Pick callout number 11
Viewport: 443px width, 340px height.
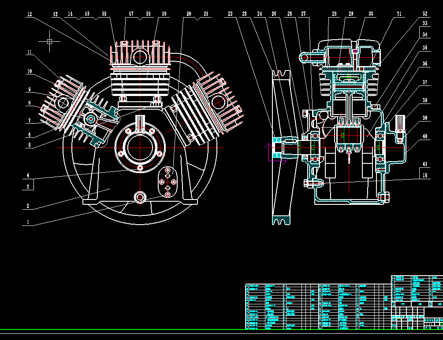pos(30,52)
